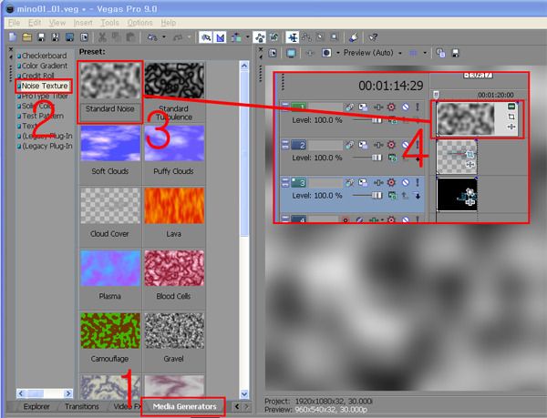
Task: Open Split Screen View dropdown arrow
Action: click(x=337, y=54)
